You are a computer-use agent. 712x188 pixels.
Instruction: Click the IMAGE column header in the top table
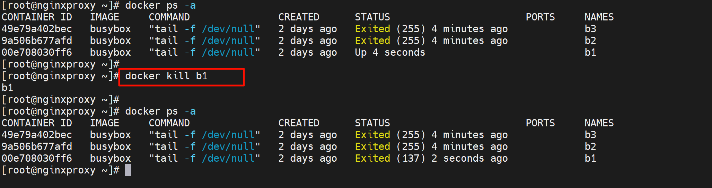[104, 17]
